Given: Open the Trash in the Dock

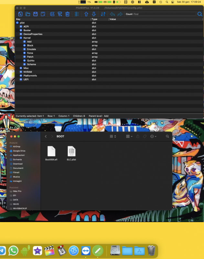Looking at the screenshot, I should click(151, 250).
